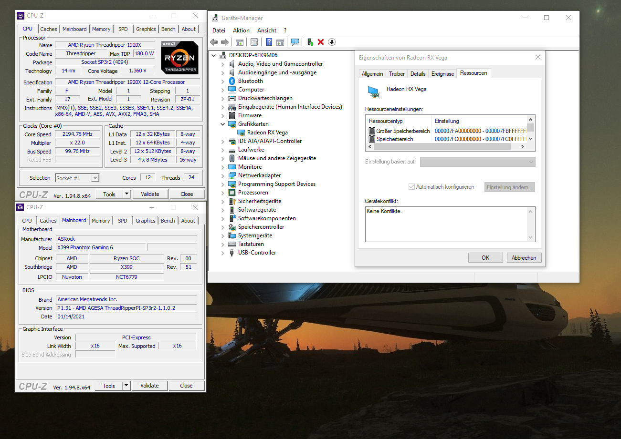Click the Keine Konflikte conflict text box
Image resolution: width=621 pixels, height=439 pixels.
450,224
